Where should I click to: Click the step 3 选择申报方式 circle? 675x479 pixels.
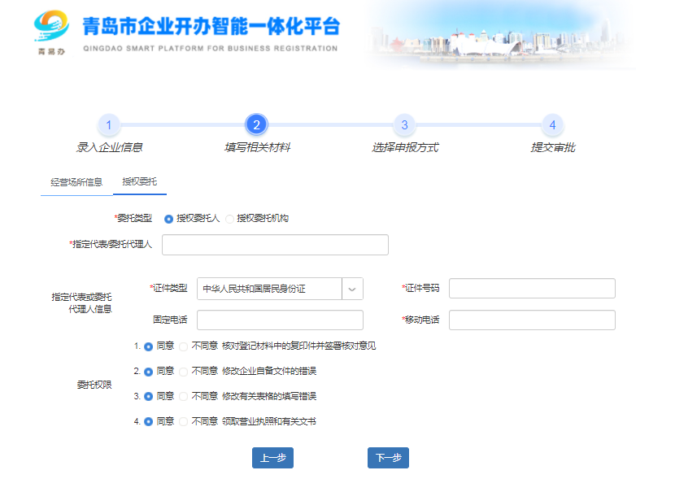click(x=404, y=126)
